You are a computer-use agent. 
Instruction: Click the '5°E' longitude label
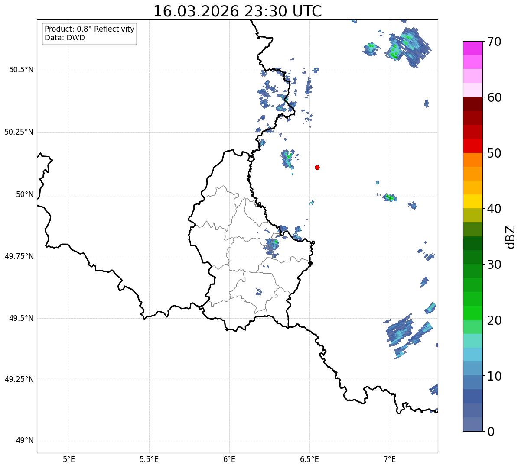(69, 459)
